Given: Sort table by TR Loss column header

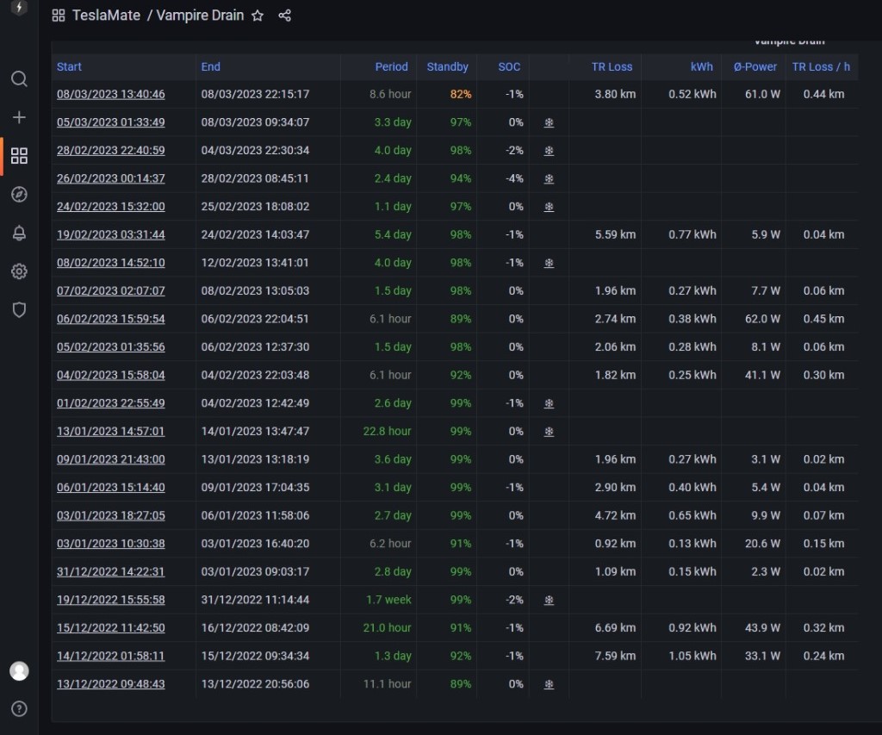Looking at the screenshot, I should pos(612,66).
